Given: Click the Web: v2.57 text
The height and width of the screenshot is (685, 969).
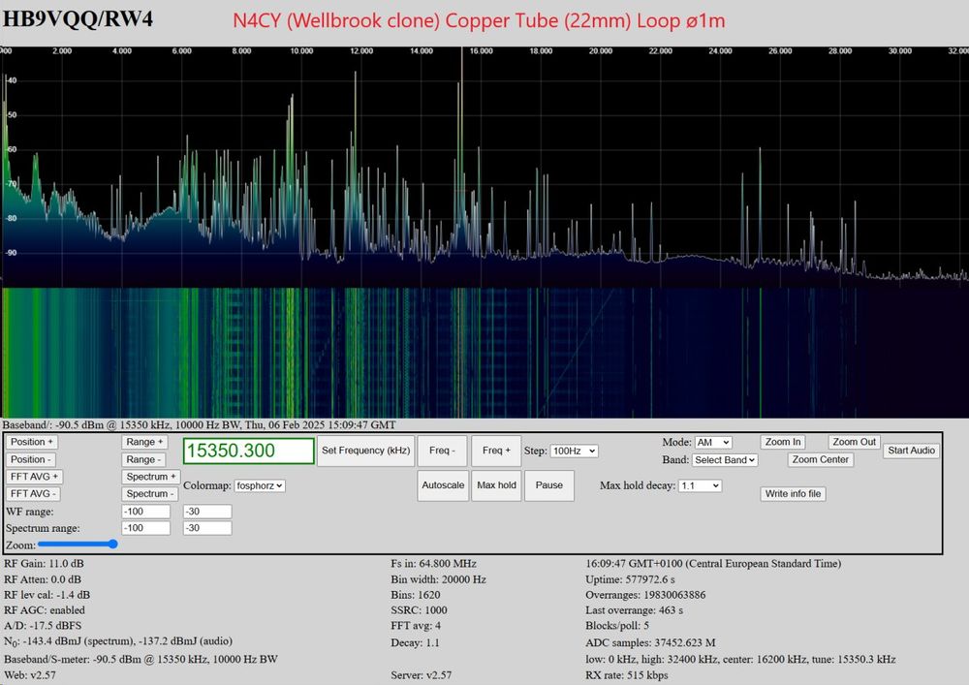Looking at the screenshot, I should (30, 675).
